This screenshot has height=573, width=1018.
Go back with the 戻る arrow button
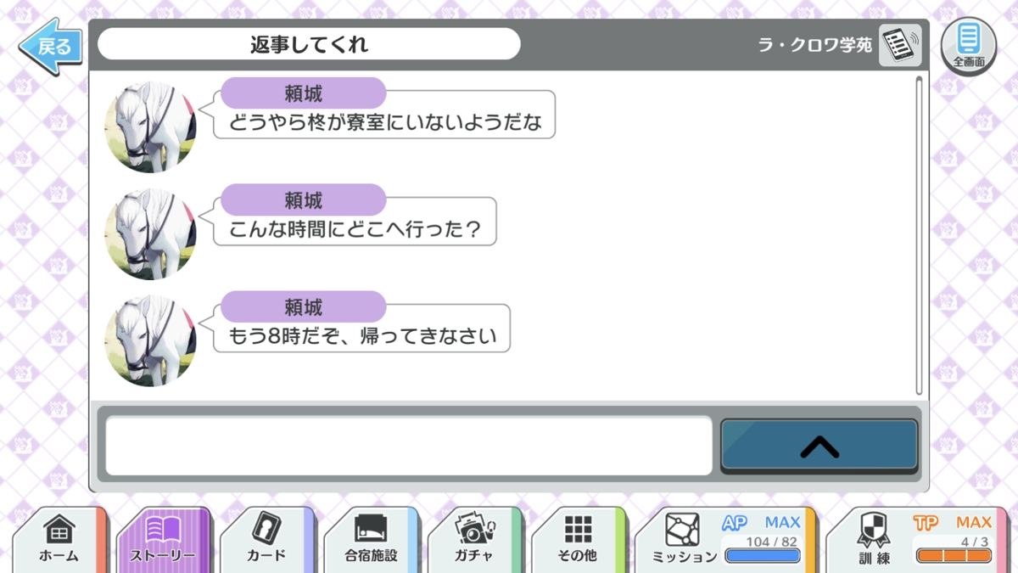click(51, 46)
